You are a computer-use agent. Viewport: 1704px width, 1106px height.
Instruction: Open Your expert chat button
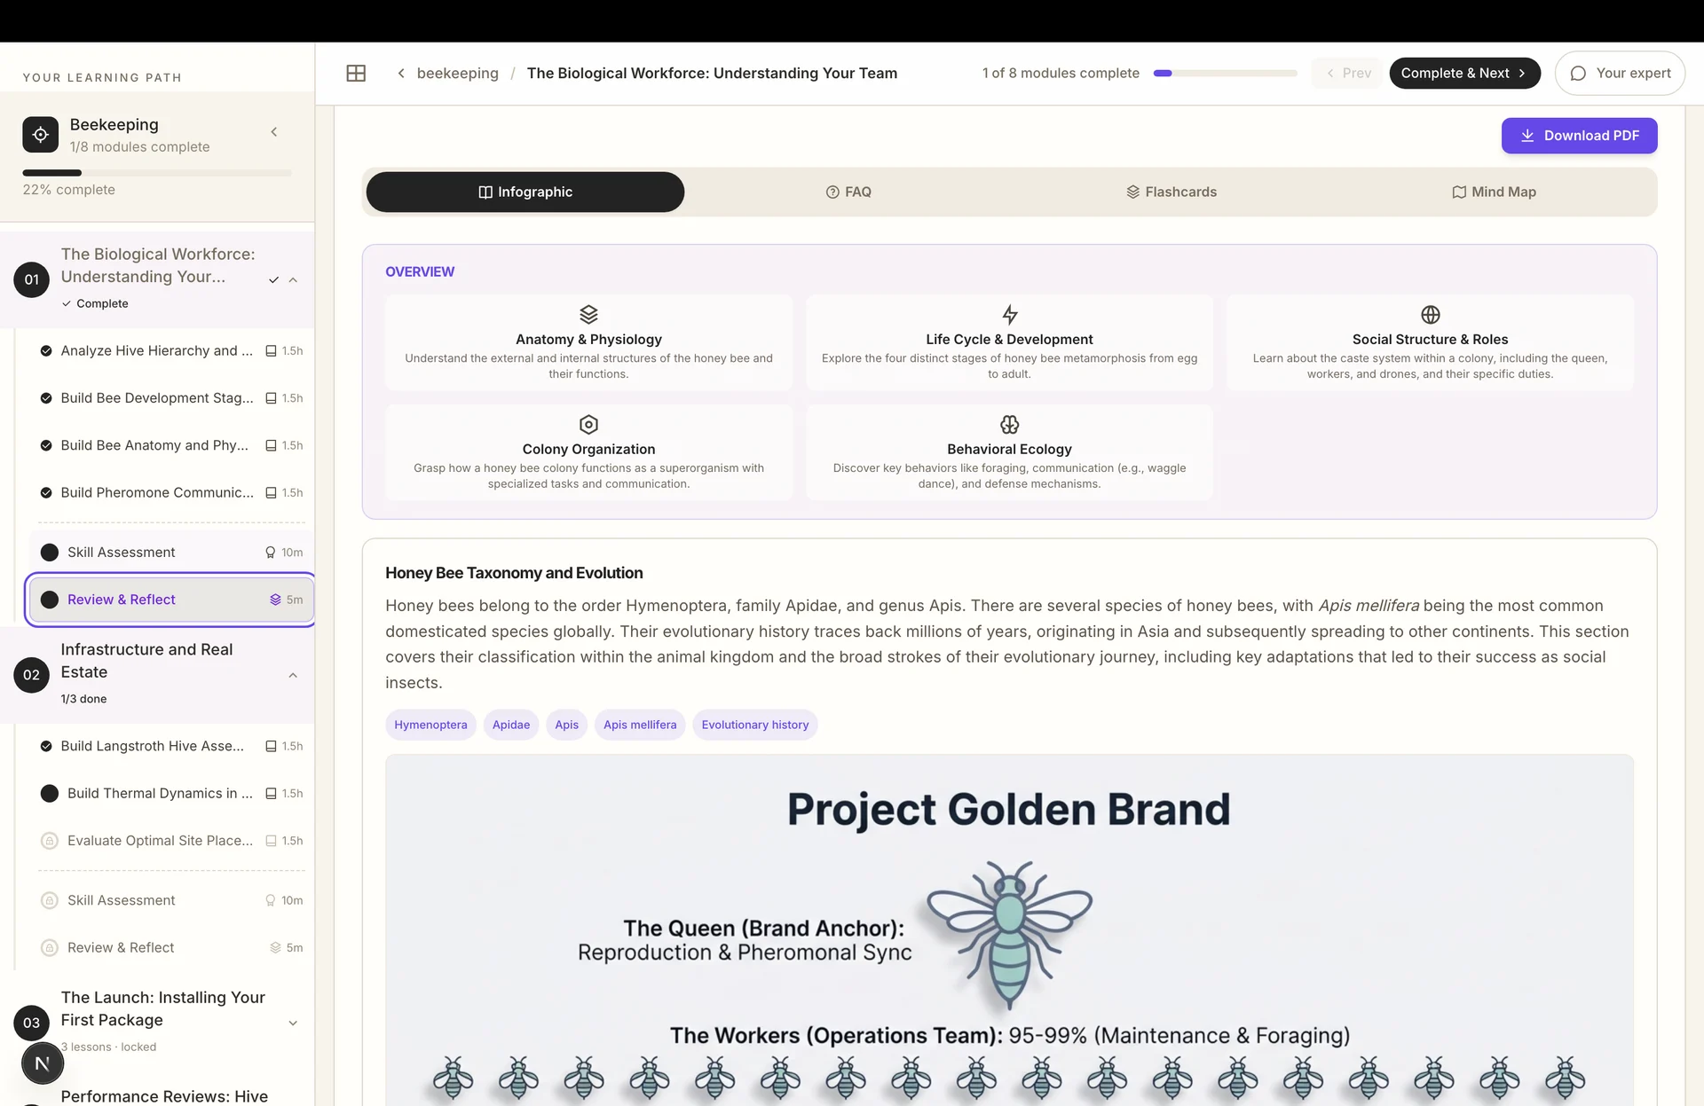pyautogui.click(x=1620, y=73)
